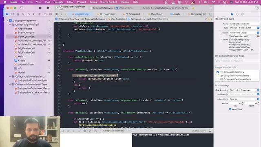
Task: Open the Line Endings dropdown
Action: coord(244,94)
